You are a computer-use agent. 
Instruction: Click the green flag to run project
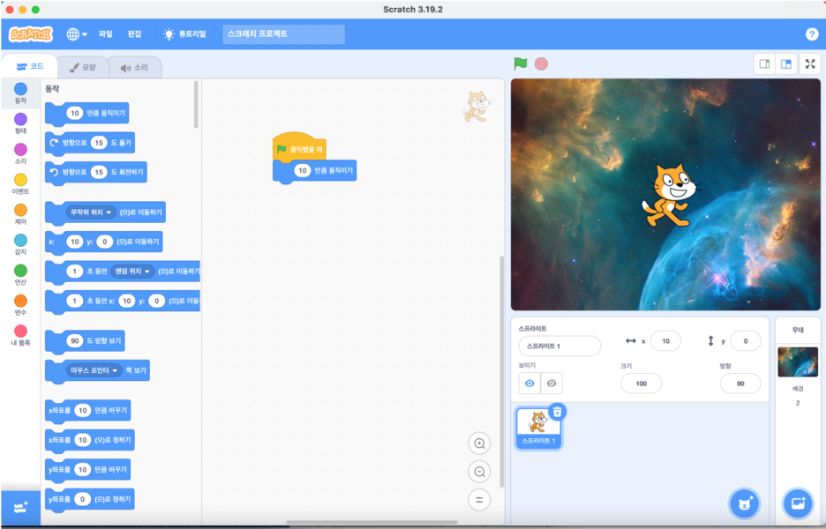521,63
